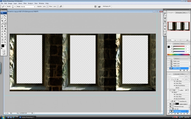The width and height of the screenshot is (191, 119).
Task: Open the Analysis menu
Action: [31, 3]
